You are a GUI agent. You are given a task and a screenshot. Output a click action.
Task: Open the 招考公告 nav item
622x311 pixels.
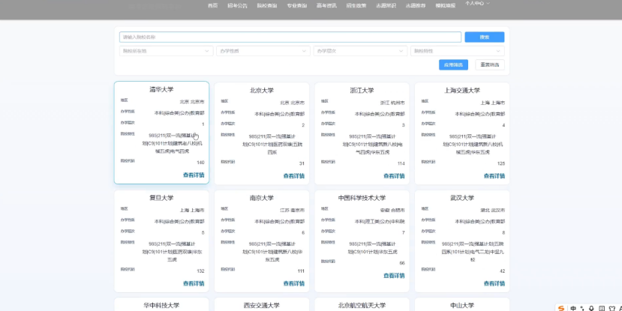[x=237, y=5]
